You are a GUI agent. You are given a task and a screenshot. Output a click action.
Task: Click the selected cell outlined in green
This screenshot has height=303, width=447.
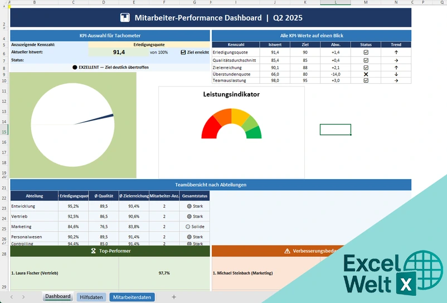pos(336,129)
